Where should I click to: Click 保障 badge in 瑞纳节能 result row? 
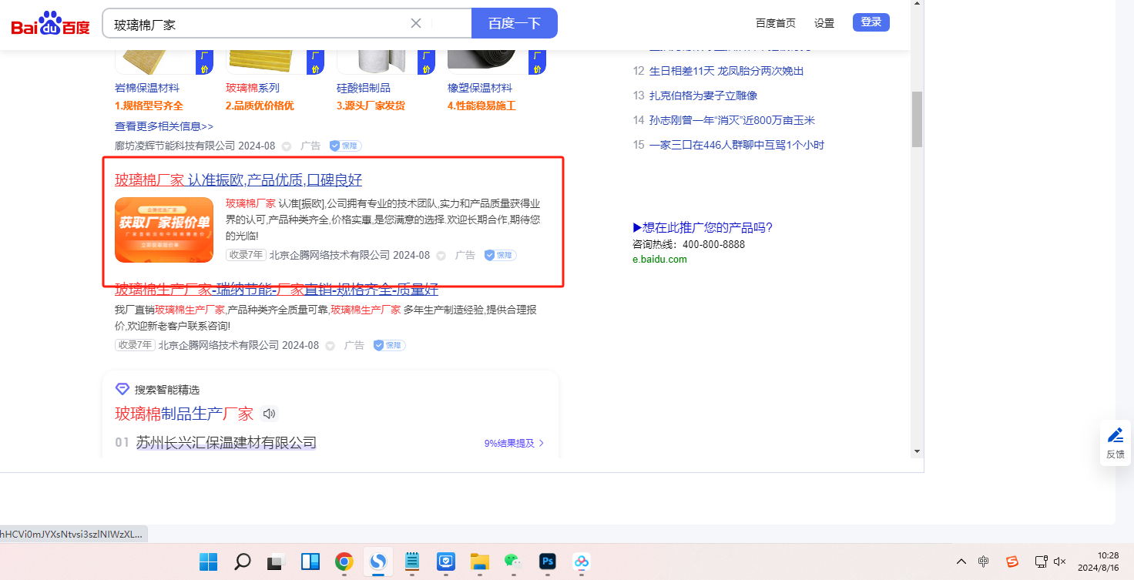[x=389, y=345]
